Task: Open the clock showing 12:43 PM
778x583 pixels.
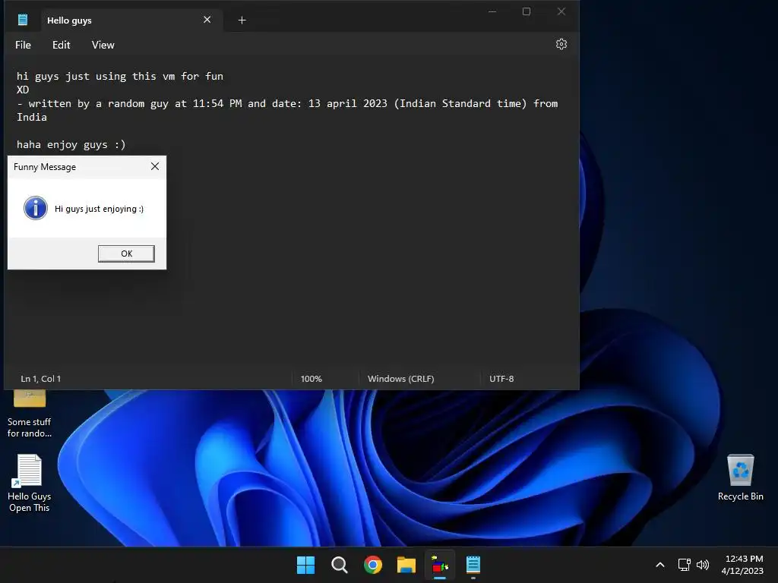Action: [x=742, y=565]
